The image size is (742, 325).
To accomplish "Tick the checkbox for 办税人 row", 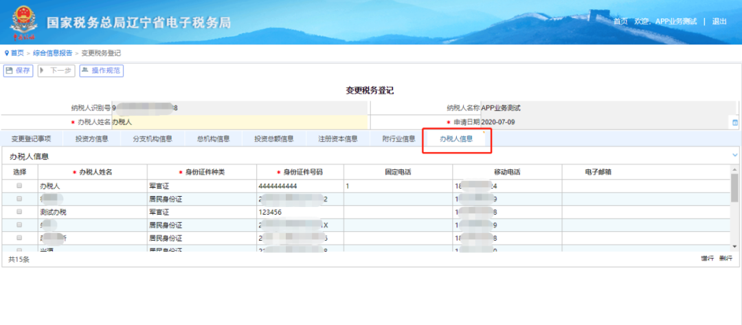I will 19,186.
